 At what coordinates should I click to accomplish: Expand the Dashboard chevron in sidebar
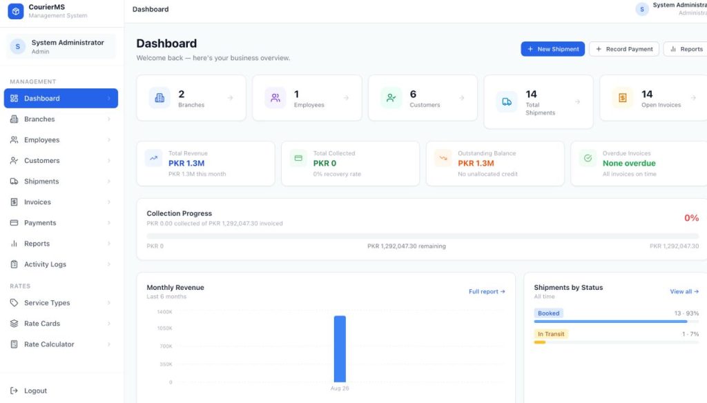click(x=108, y=98)
